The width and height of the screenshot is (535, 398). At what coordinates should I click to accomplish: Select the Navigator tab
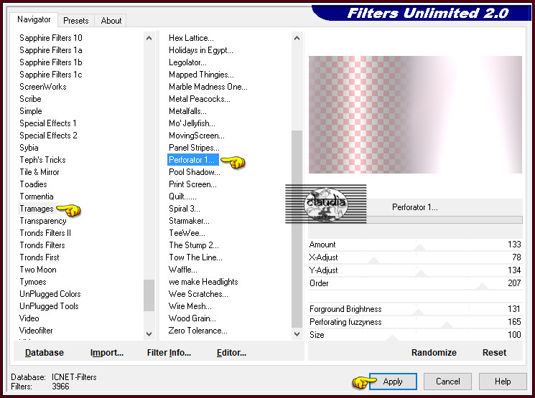(x=34, y=19)
